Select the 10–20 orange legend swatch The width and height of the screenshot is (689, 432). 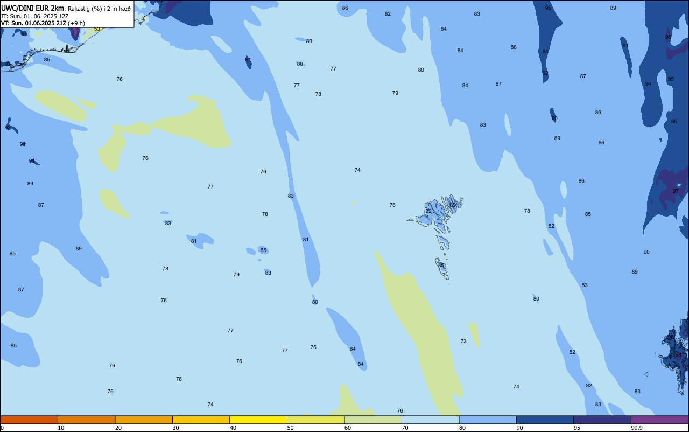(86, 420)
